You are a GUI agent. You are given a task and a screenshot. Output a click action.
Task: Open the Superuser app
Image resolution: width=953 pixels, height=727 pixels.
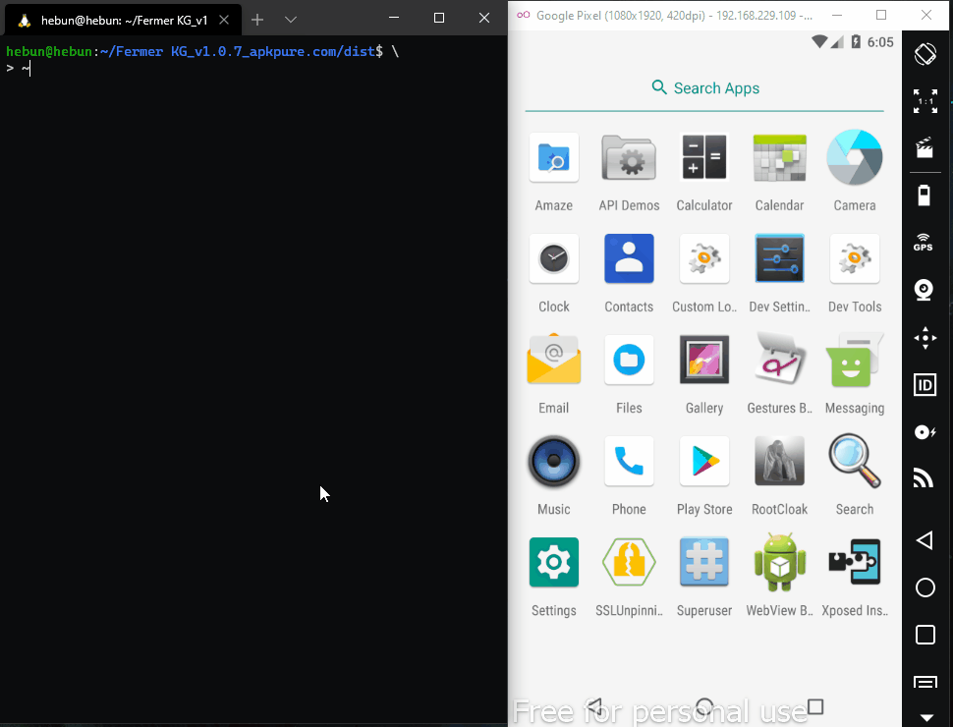click(704, 563)
